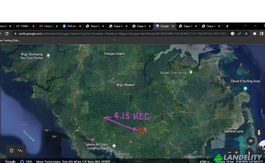Open the Extensions puzzle icon
This screenshot has width=265, height=163.
[254, 34]
